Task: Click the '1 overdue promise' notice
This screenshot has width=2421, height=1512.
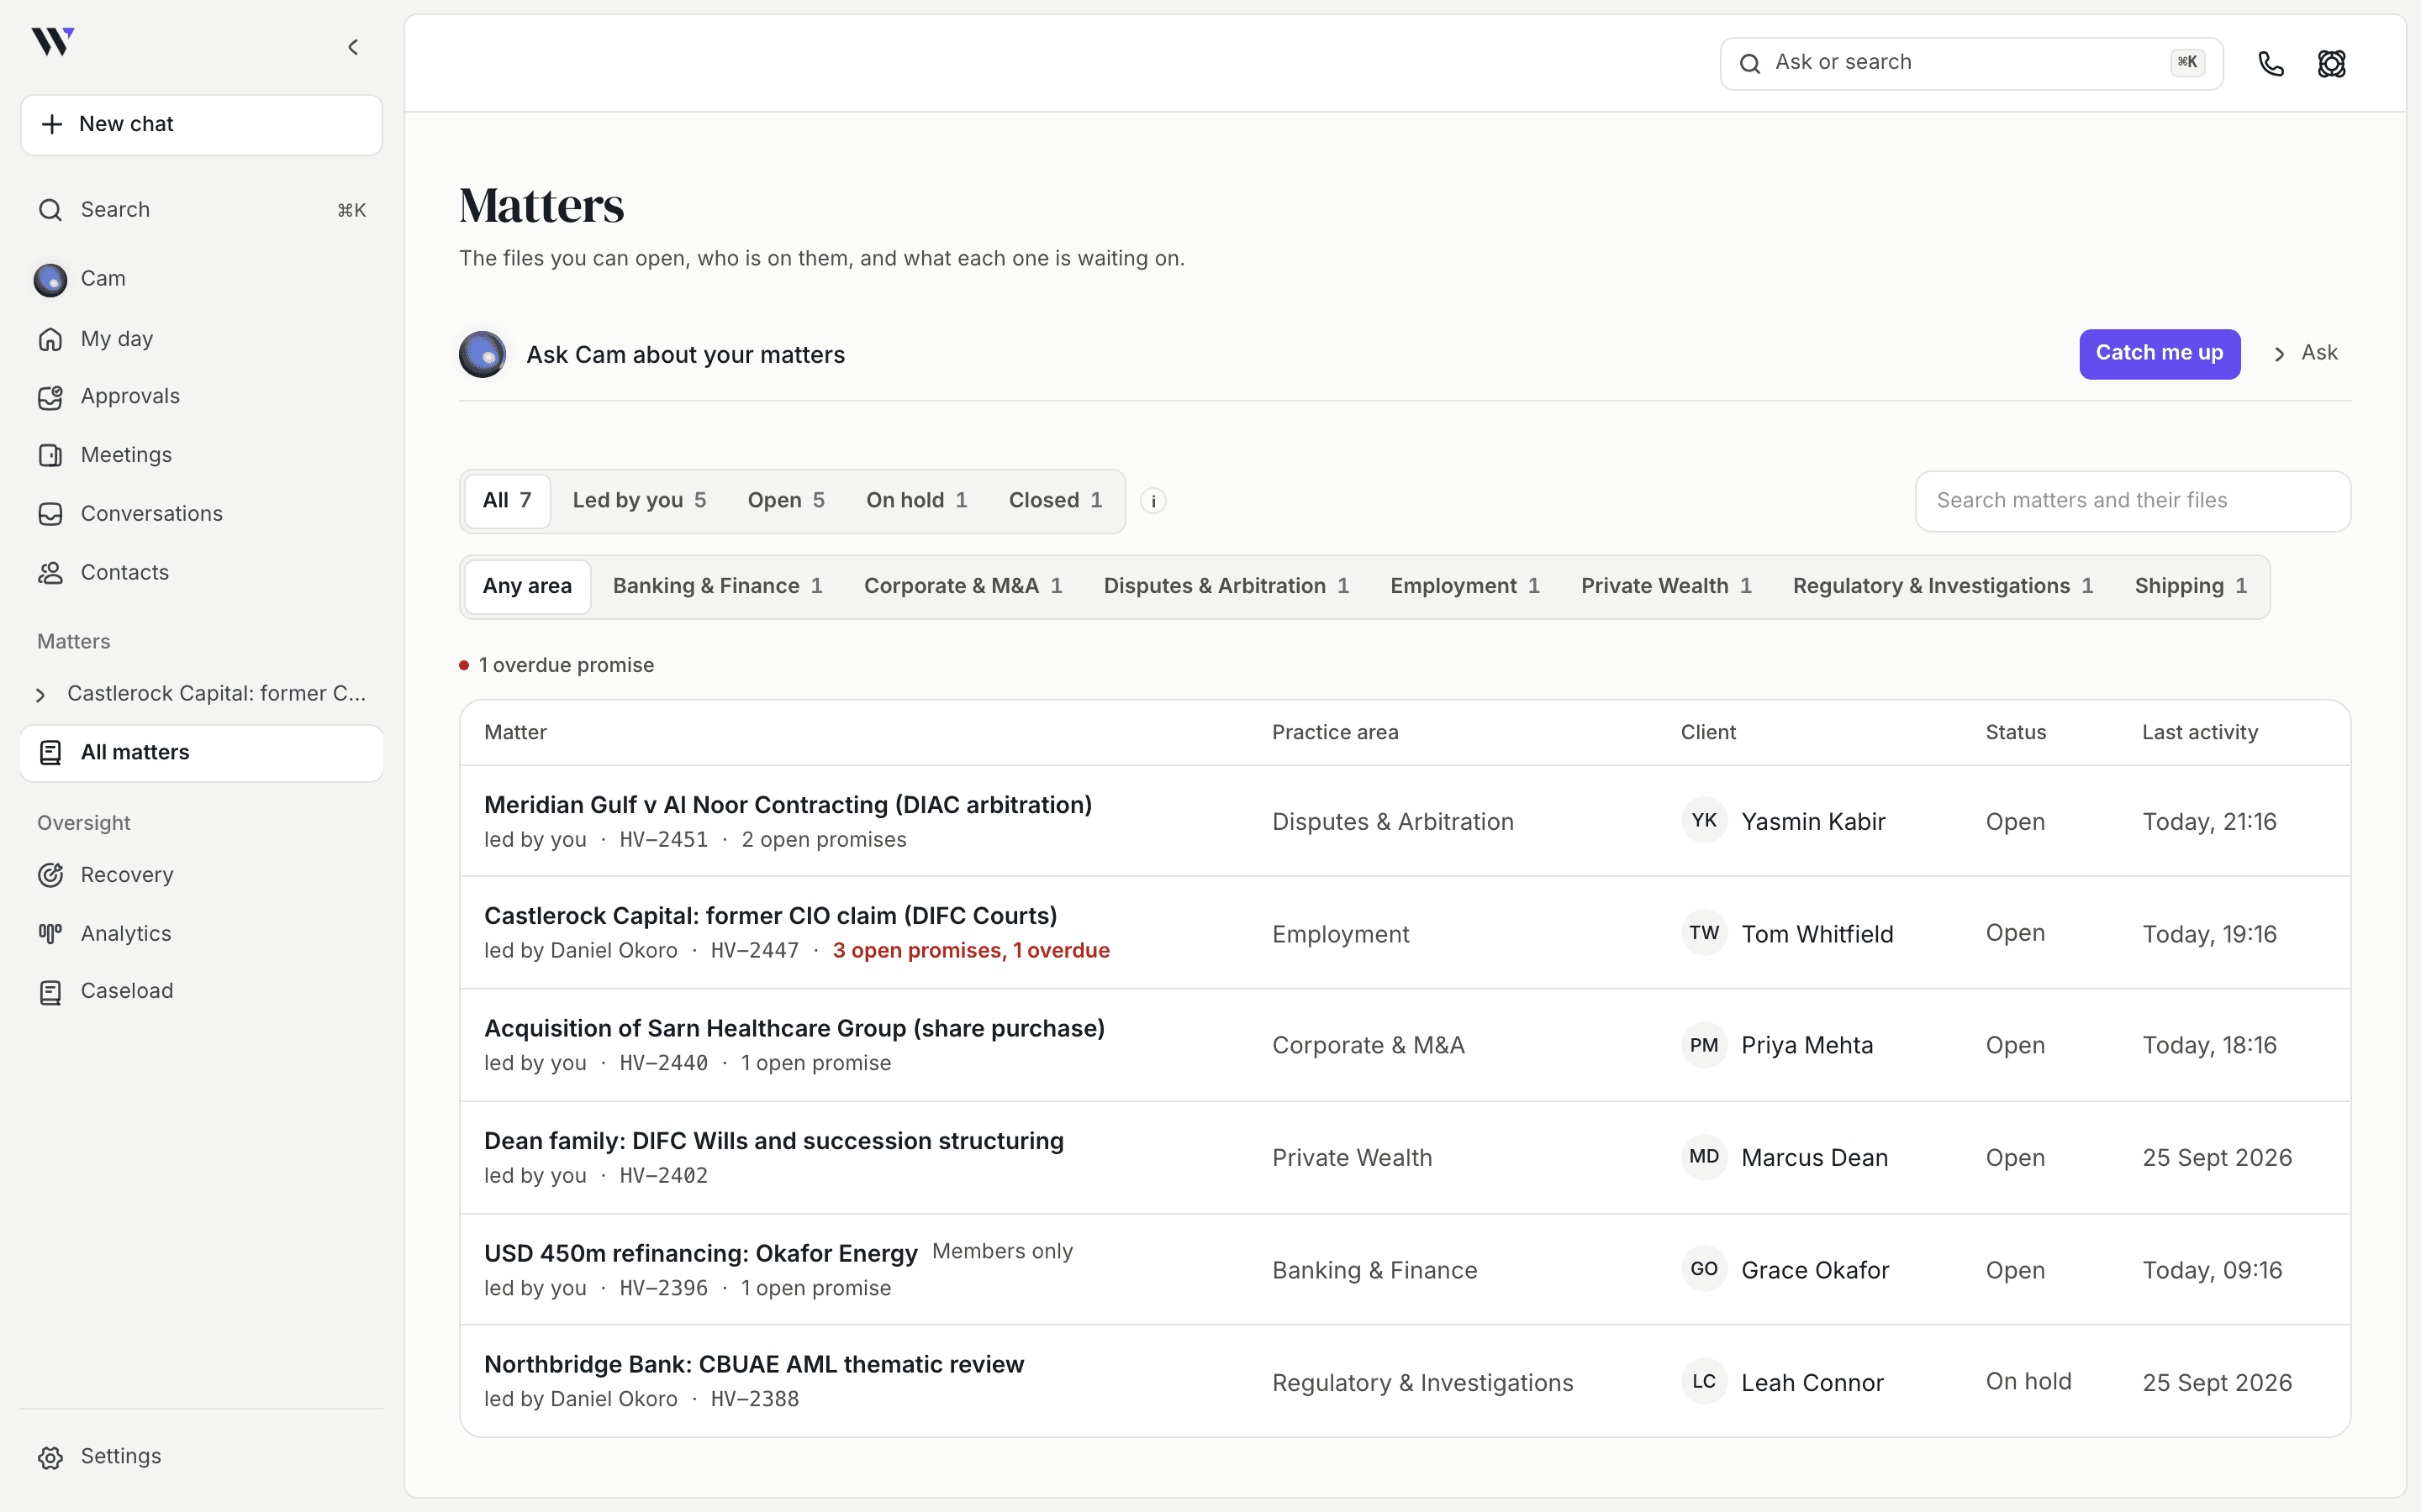Action: pyautogui.click(x=556, y=666)
